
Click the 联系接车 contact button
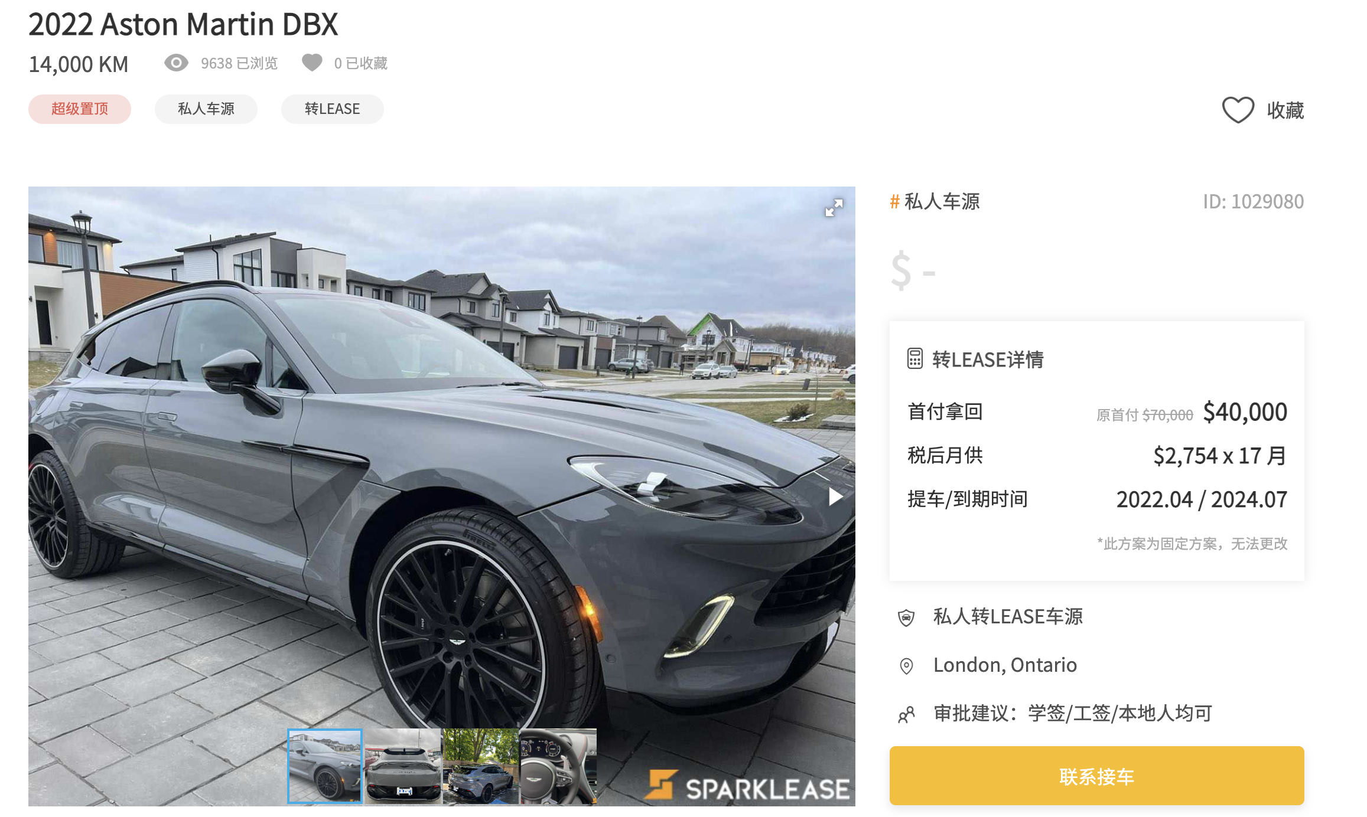pos(1097,776)
